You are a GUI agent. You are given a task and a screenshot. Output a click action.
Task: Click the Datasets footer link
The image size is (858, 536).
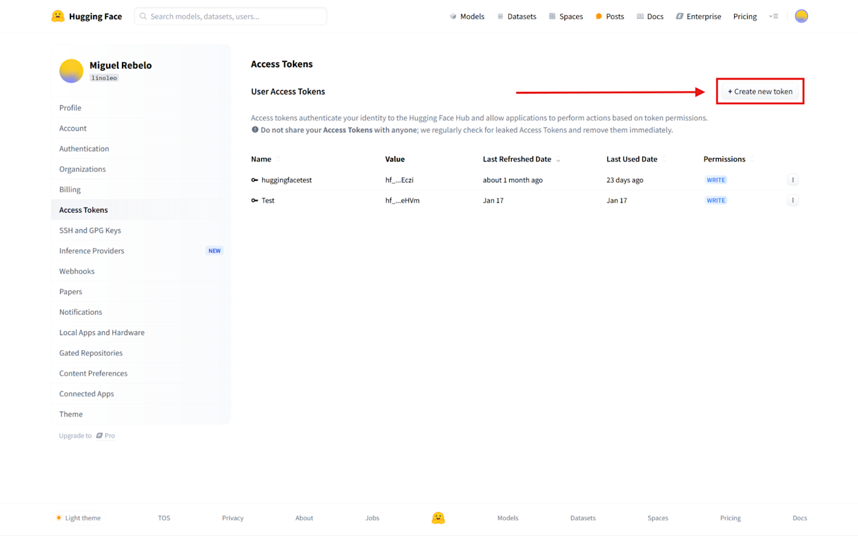(x=583, y=518)
